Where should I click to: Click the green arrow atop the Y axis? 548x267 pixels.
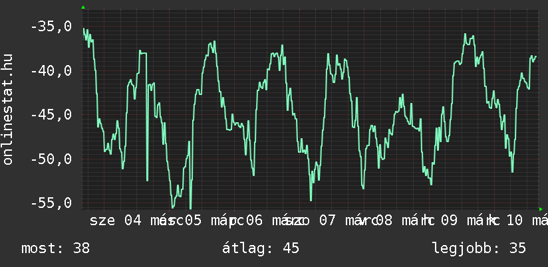coord(83,7)
